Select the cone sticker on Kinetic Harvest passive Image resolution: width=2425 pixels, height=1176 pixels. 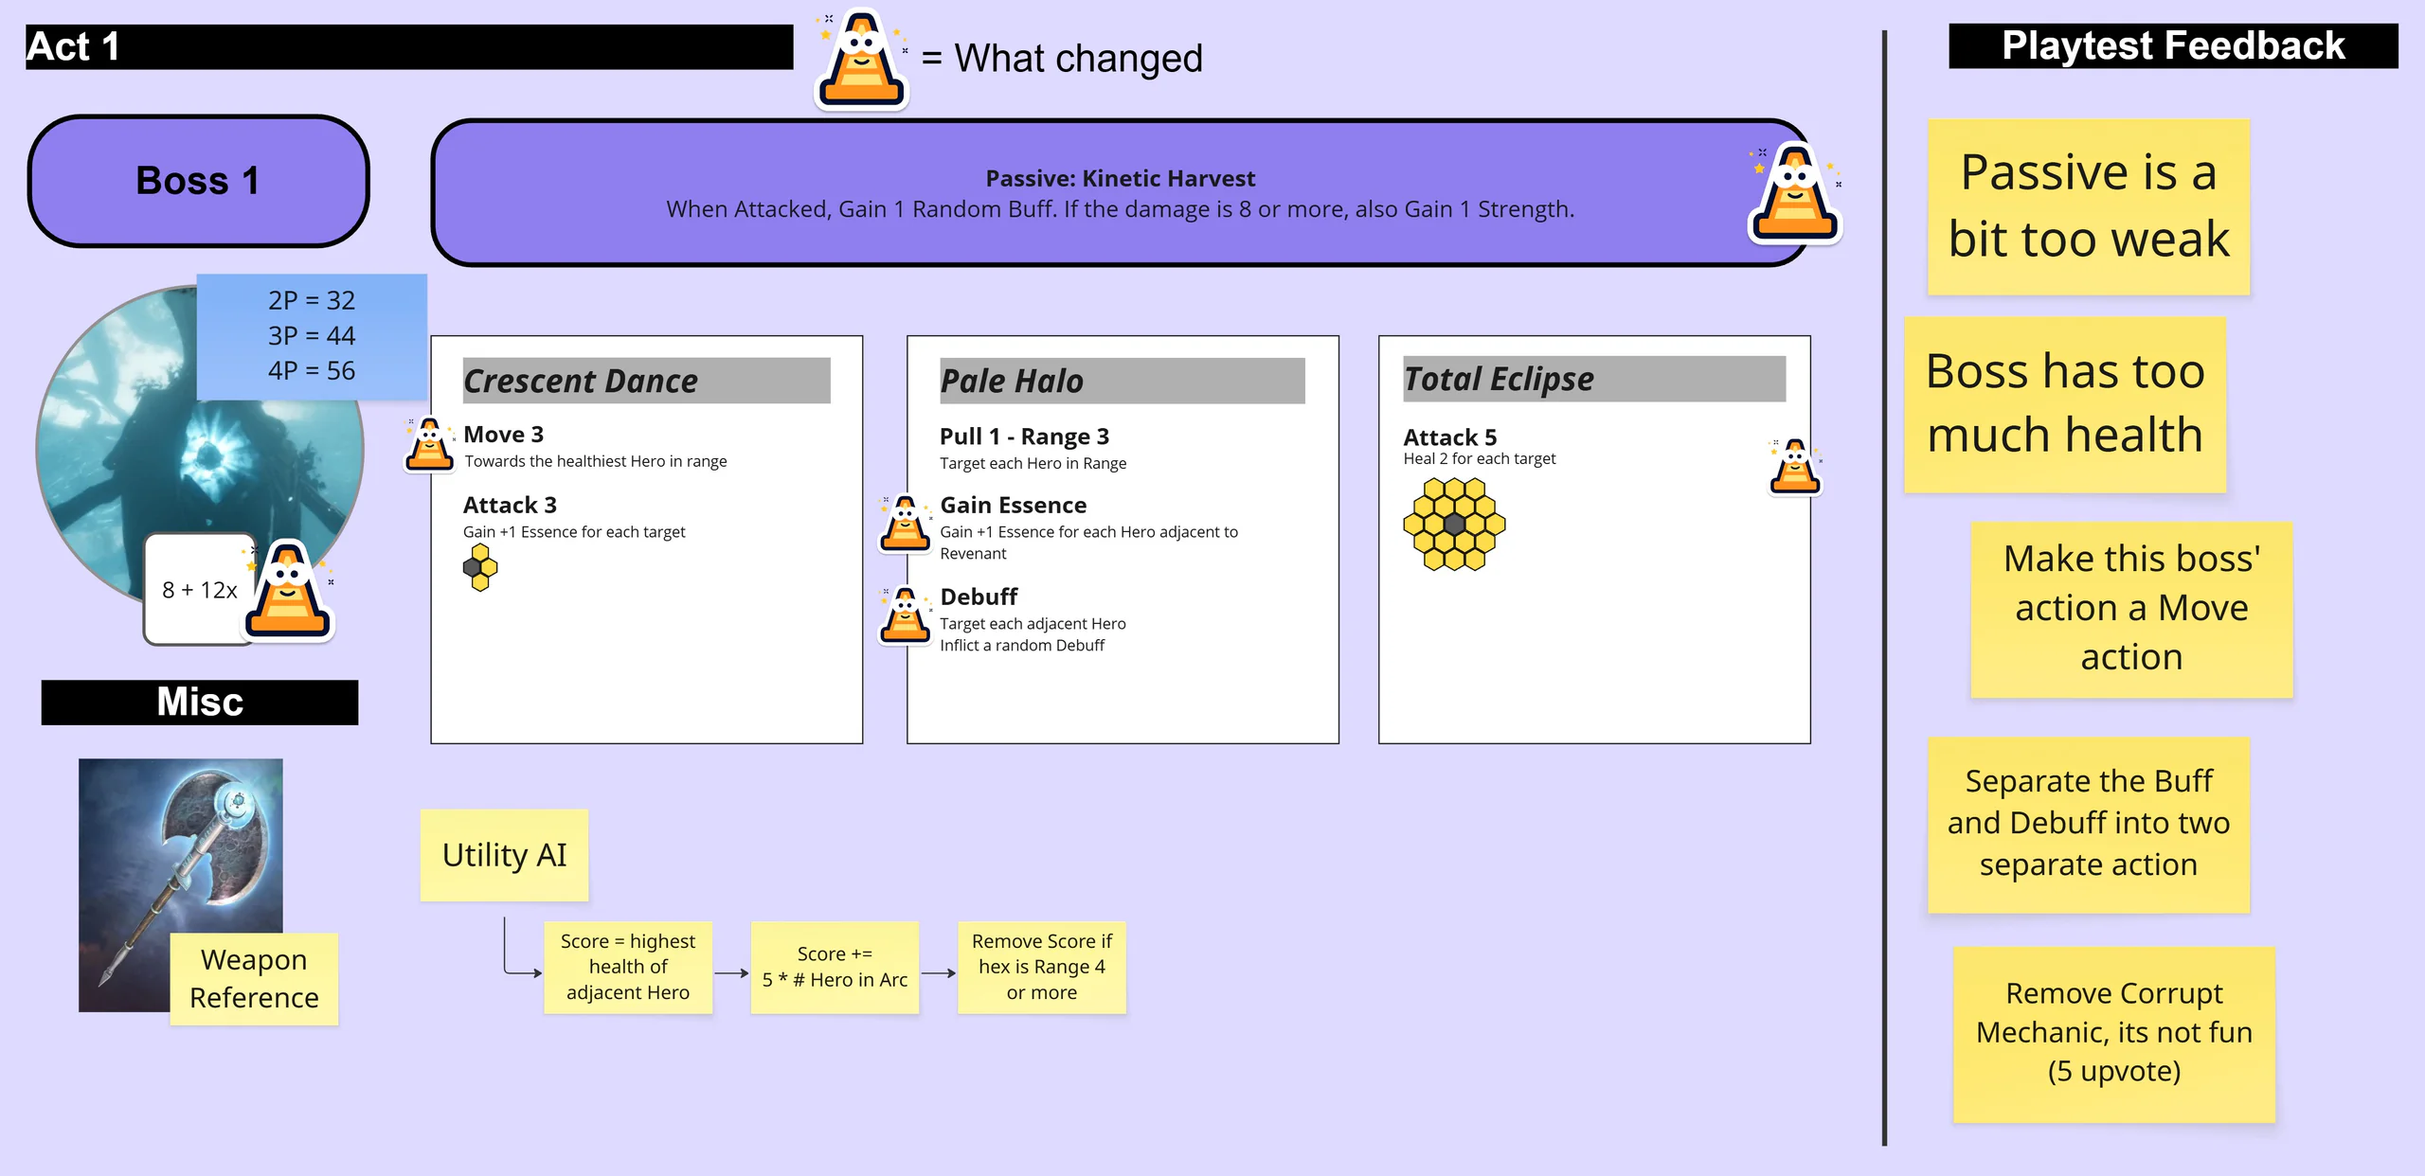(x=1795, y=192)
